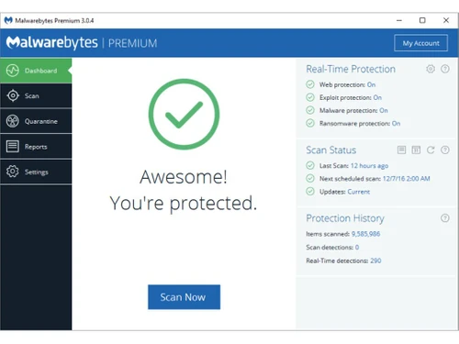The width and height of the screenshot is (459, 344).
Task: Click the Updates Current link
Action: pyautogui.click(x=359, y=192)
